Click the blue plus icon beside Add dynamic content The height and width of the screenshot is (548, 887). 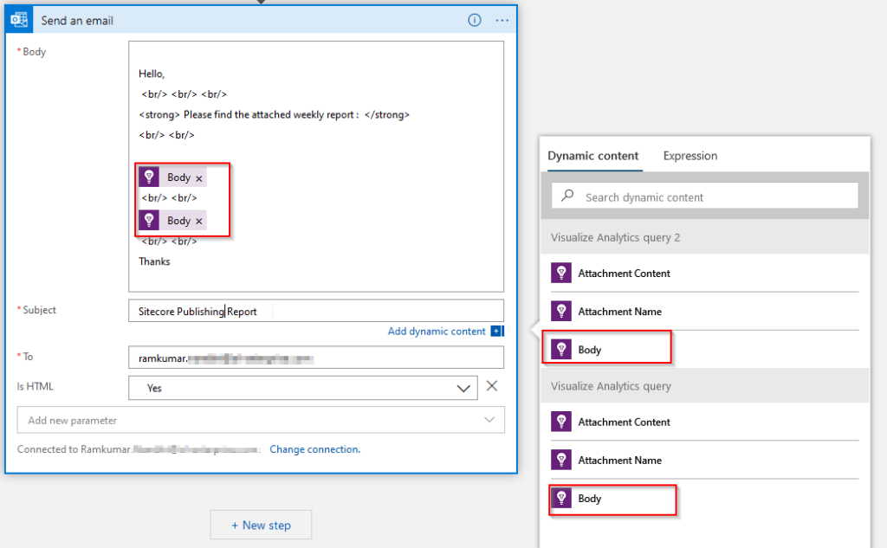[x=496, y=332]
